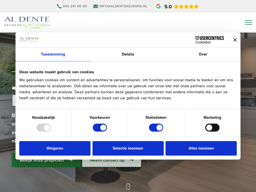256x192 pixels.
Task: Click the Al Dente logo in cookie dialog
Action: 29,39
